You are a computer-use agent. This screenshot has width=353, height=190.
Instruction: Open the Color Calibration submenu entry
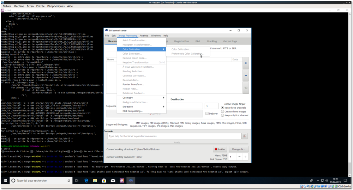click(x=142, y=49)
